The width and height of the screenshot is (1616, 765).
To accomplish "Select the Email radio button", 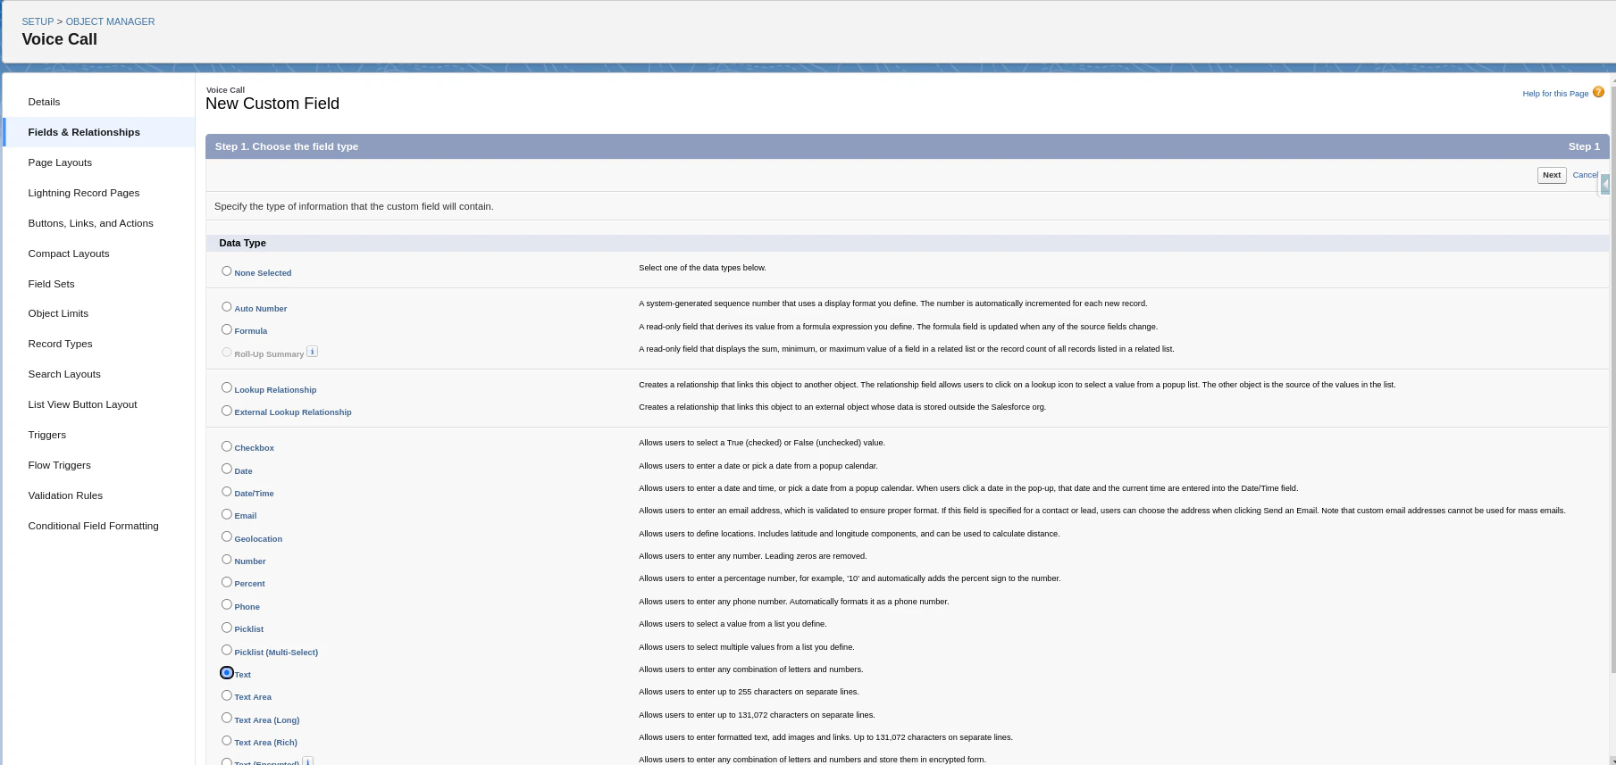I will pos(227,514).
